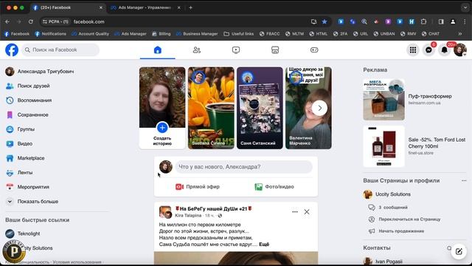Expand post text with 'Ещё'
This screenshot has height=266, width=472.
pyautogui.click(x=264, y=245)
